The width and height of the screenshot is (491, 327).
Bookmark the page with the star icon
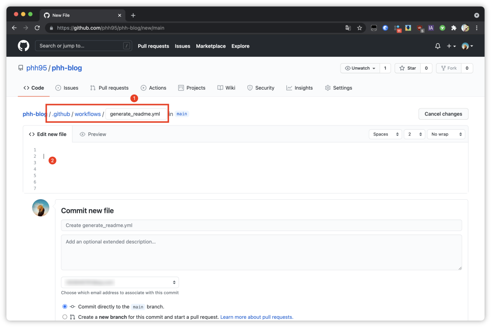[x=360, y=28]
